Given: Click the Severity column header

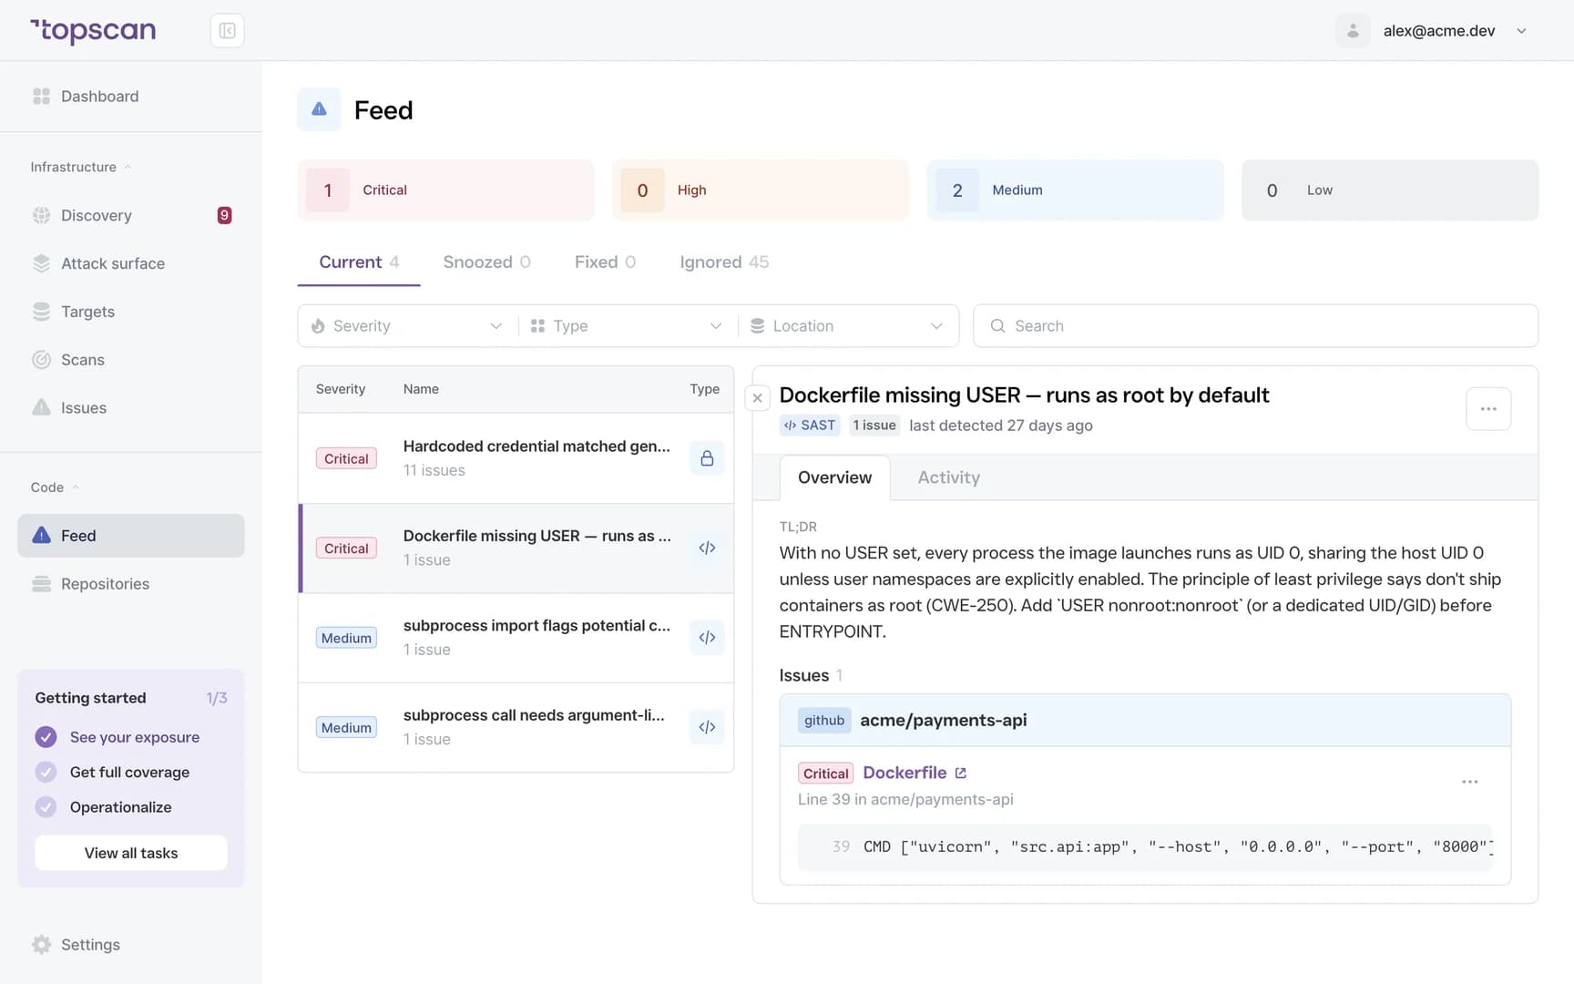Looking at the screenshot, I should (x=340, y=389).
